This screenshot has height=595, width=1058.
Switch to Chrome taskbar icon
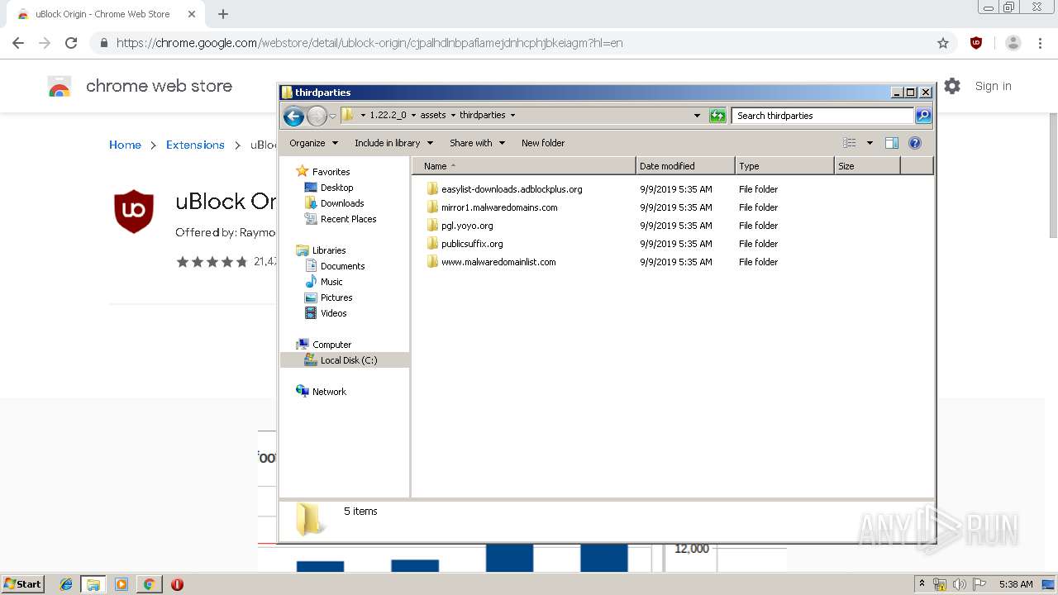click(x=149, y=584)
